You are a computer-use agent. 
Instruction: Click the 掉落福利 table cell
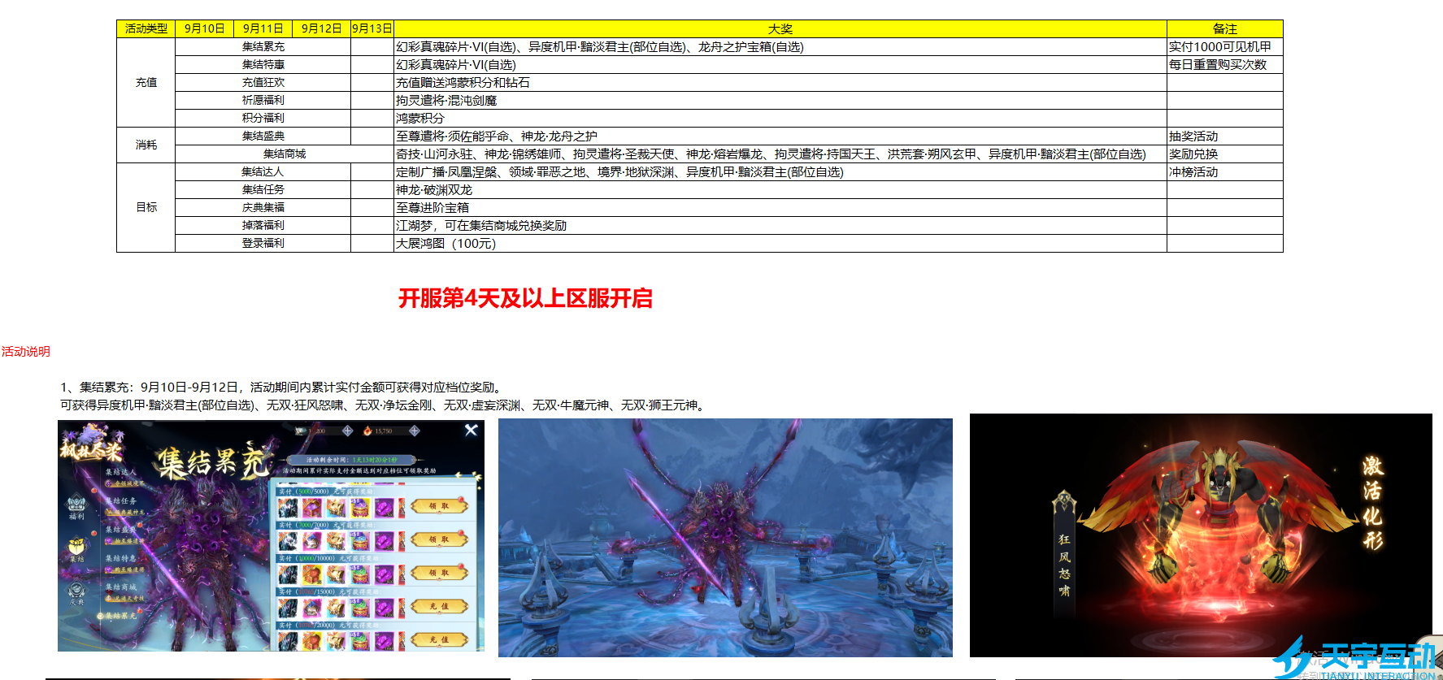pyautogui.click(x=263, y=225)
